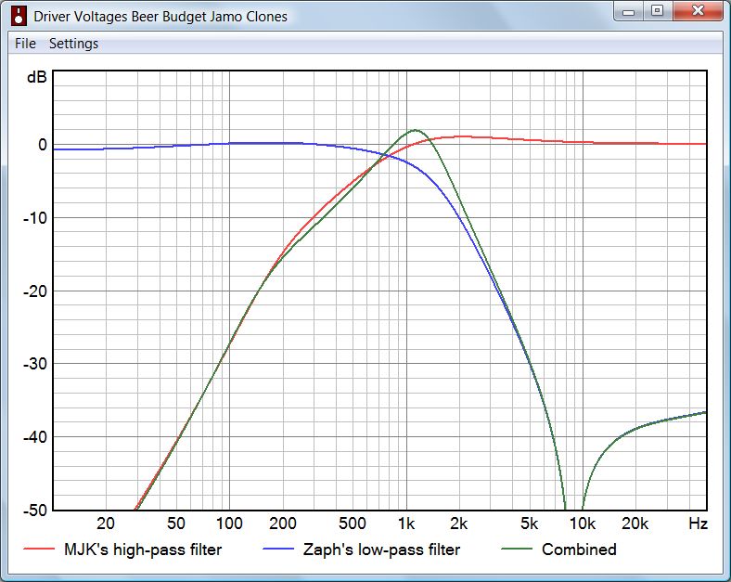Screen dimensions: 731x582
Task: Click the '10k' frequency axis label
Action: [583, 524]
